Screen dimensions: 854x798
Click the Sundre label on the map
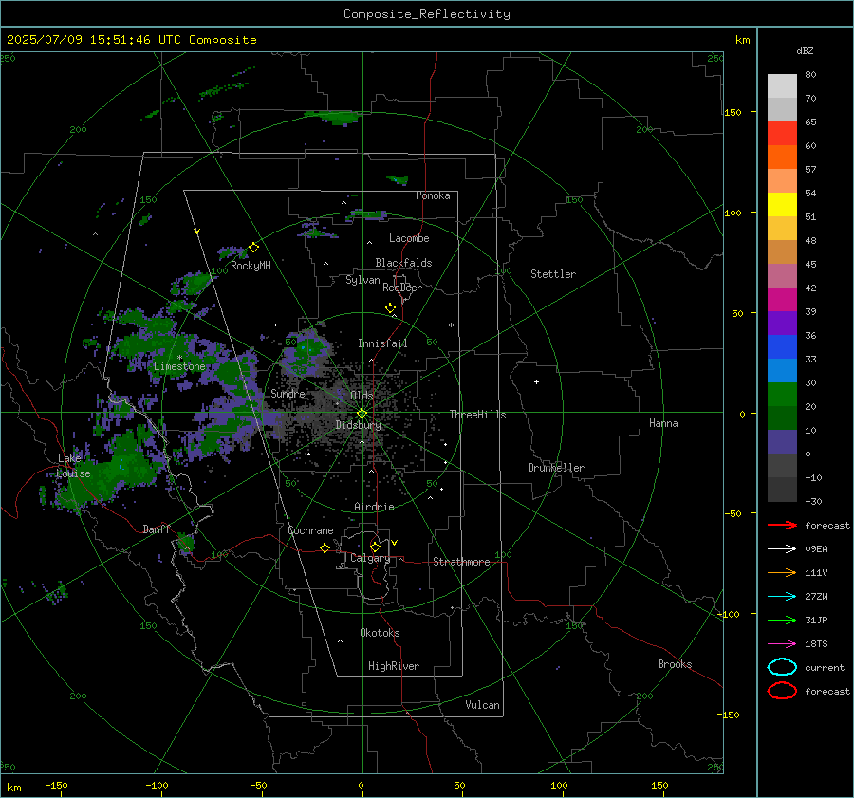288,393
